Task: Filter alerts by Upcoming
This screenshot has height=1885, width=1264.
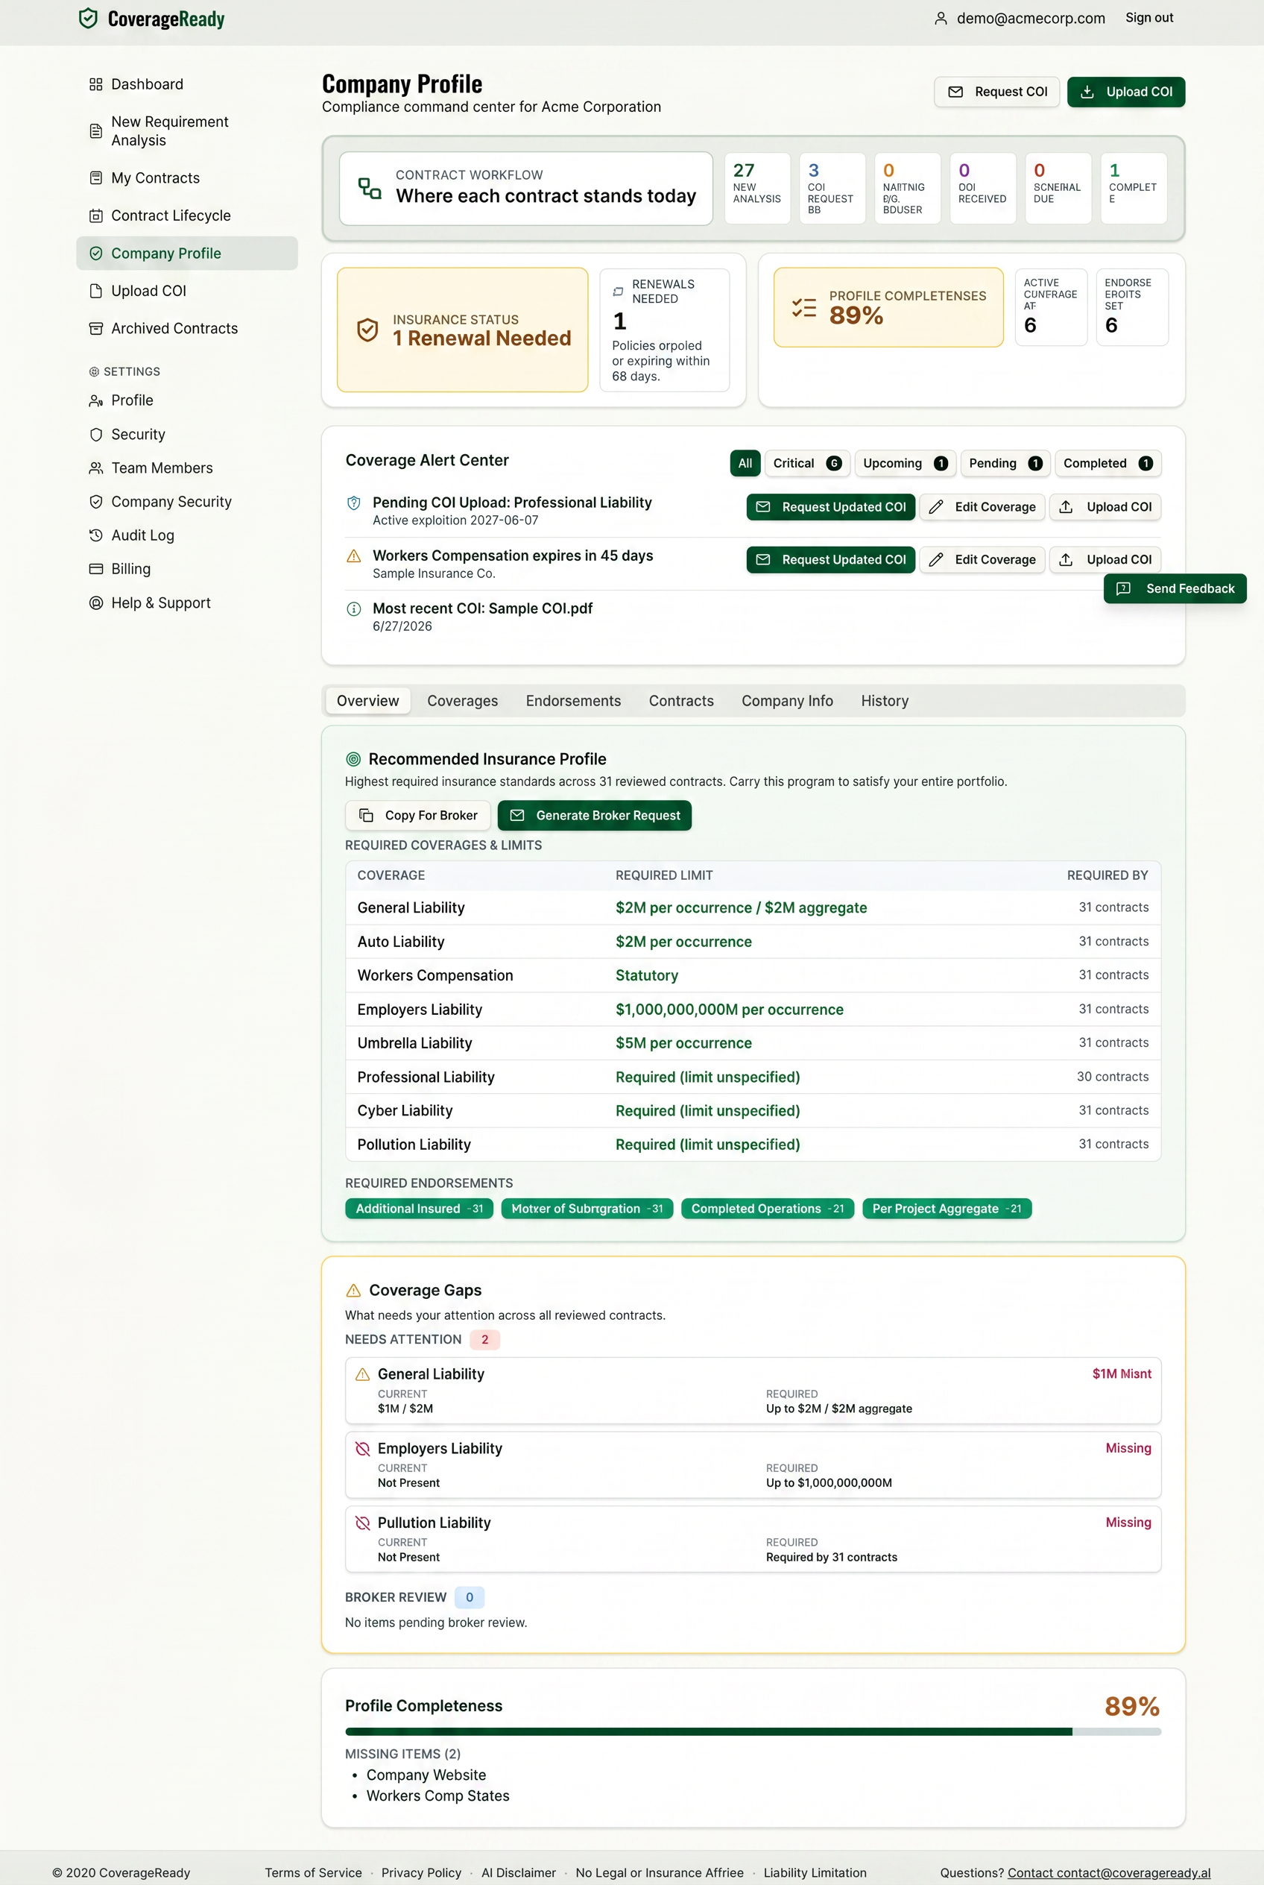Action: [x=905, y=464]
